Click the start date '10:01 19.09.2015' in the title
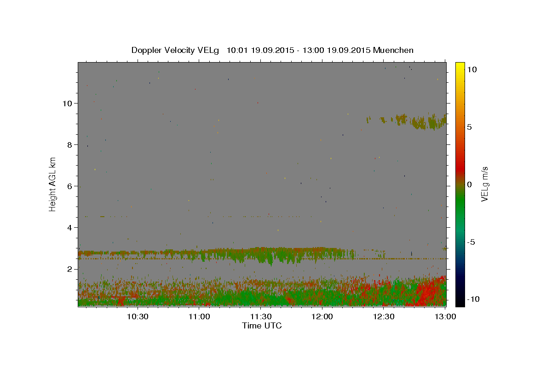This screenshot has height=368, width=552. pyautogui.click(x=260, y=50)
